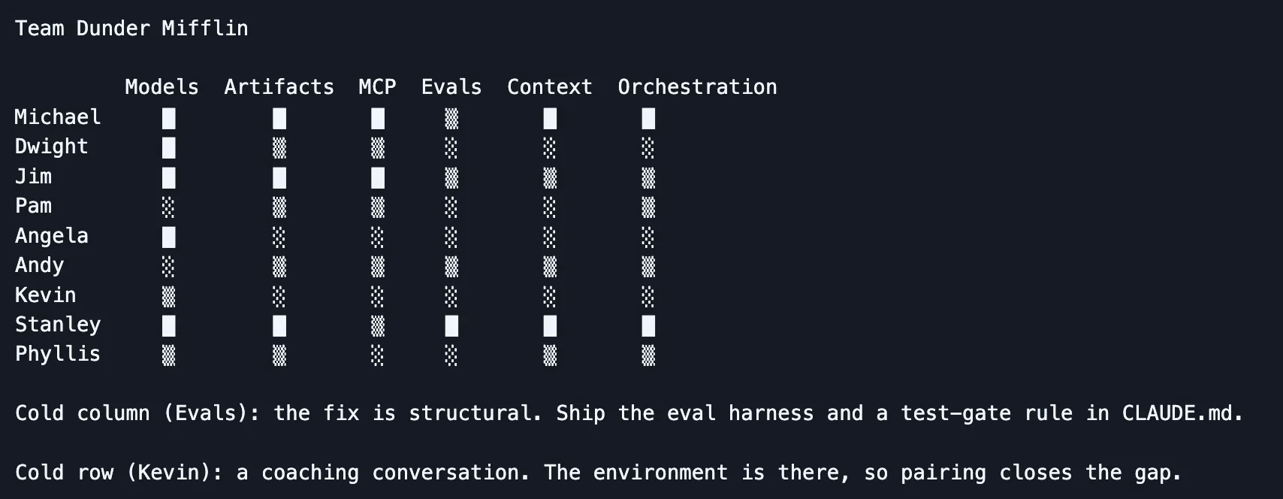Click Andy's Models light cell

pyautogui.click(x=169, y=266)
